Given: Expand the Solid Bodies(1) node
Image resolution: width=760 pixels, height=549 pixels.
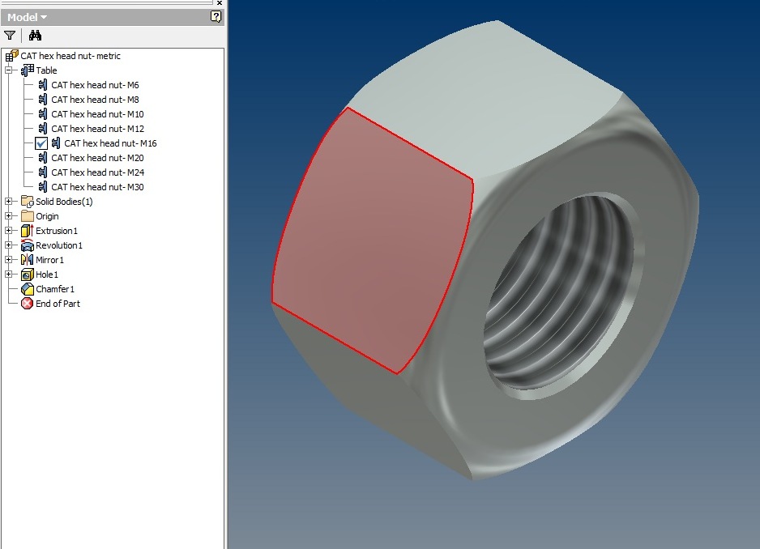Looking at the screenshot, I should 9,201.
